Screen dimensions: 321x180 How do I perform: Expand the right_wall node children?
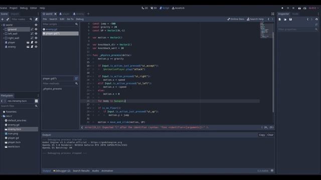(x=4, y=38)
